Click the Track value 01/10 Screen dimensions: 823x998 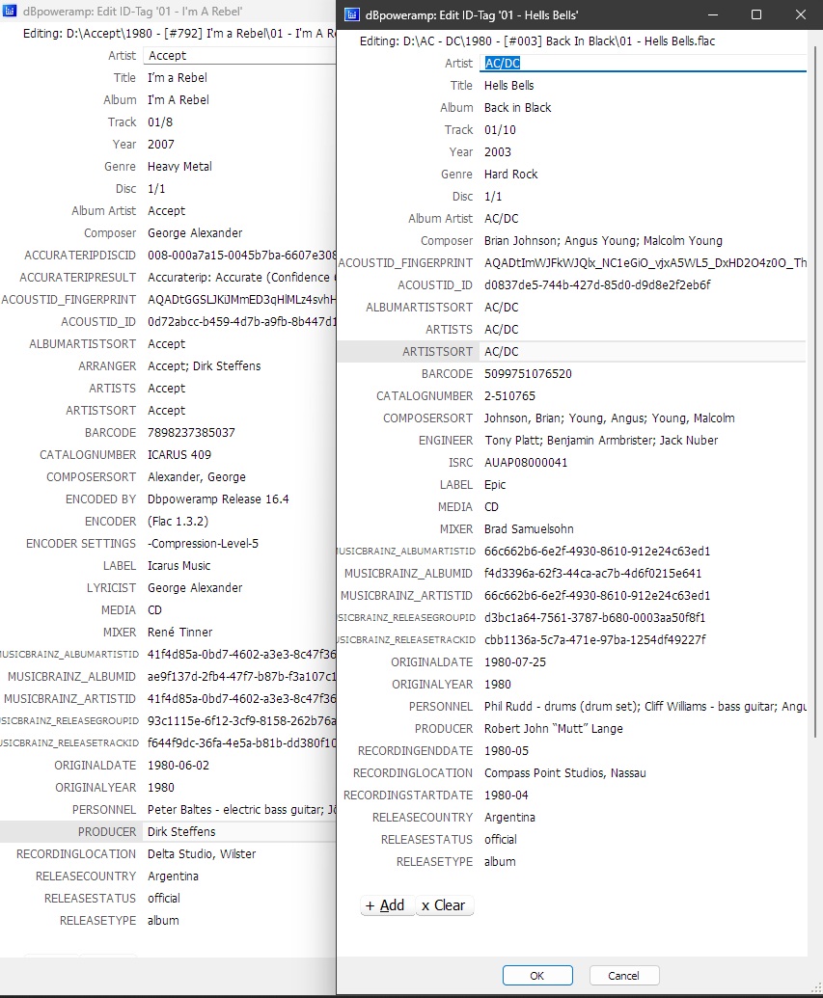(x=500, y=130)
